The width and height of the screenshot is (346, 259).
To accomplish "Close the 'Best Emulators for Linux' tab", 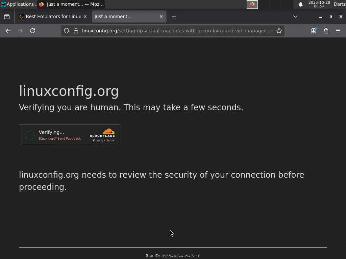I will [85, 17].
